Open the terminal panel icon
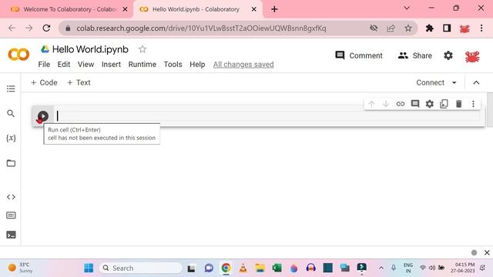Viewport: 493px width, 277px height. click(x=11, y=235)
